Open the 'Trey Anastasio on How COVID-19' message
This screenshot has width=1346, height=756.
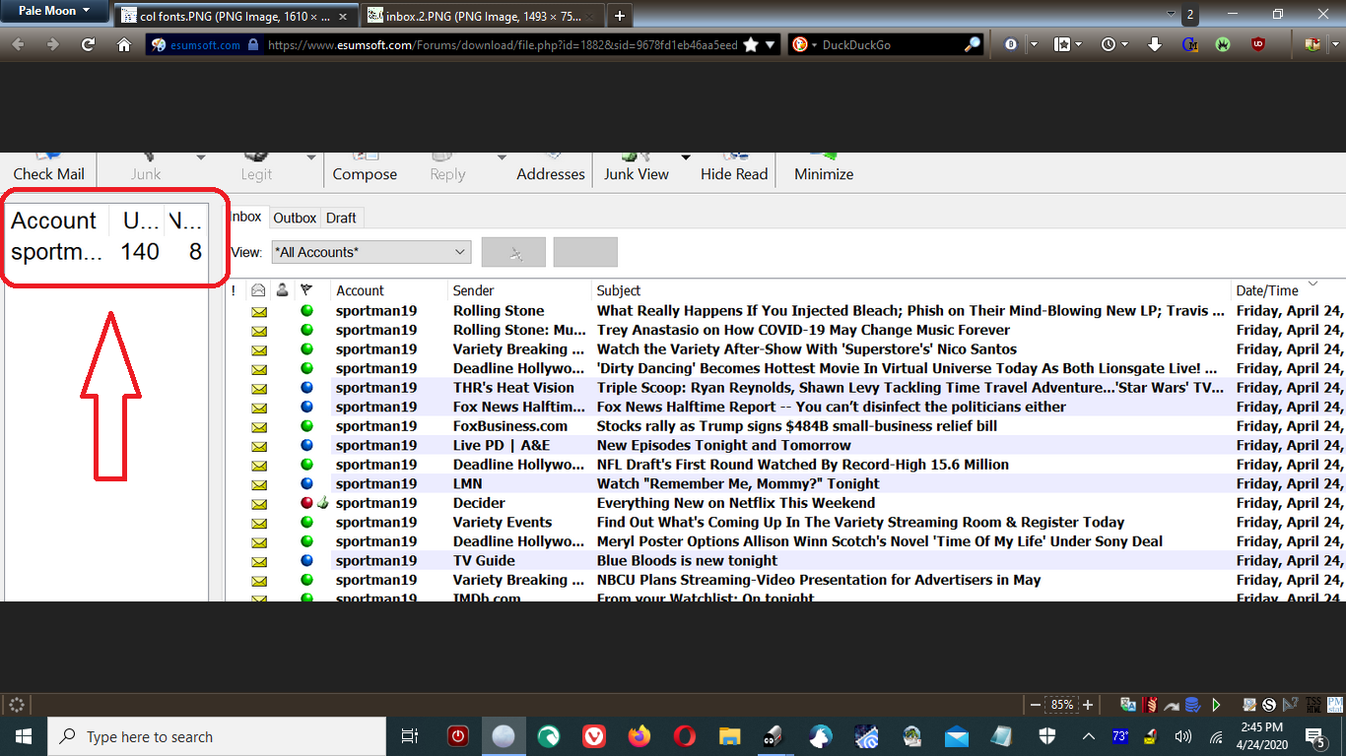(785, 330)
